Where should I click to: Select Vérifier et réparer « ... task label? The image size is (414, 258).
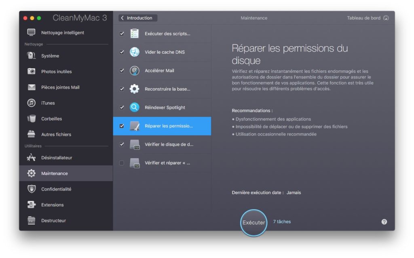[167, 163]
